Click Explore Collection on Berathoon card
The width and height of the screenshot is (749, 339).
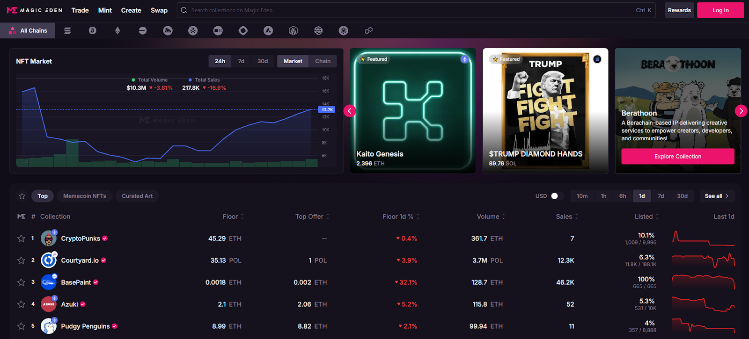678,157
